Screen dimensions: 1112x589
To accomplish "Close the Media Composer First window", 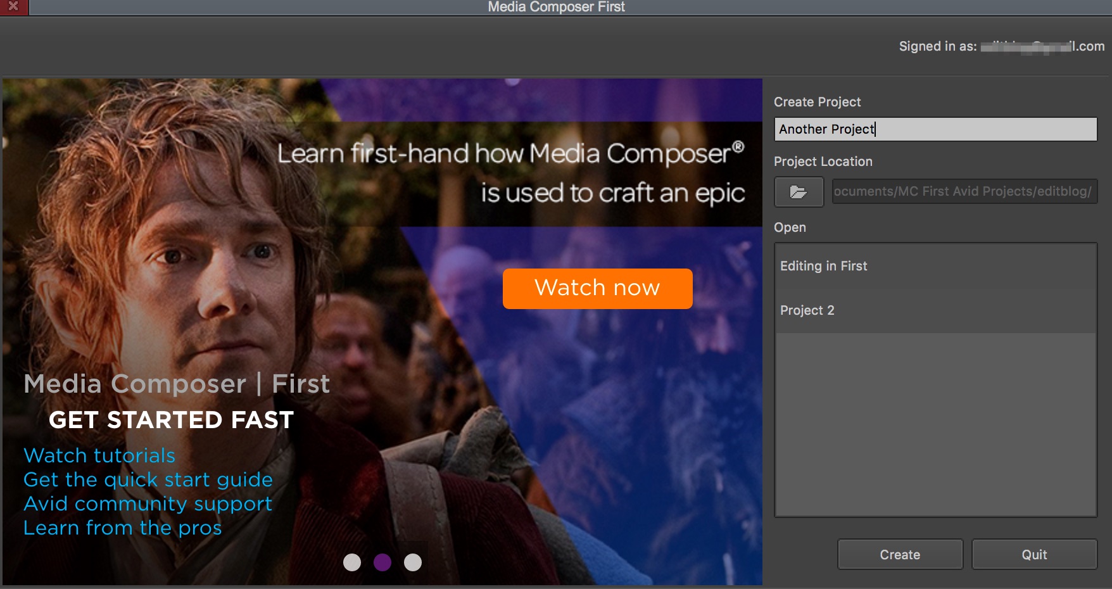I will pos(13,7).
